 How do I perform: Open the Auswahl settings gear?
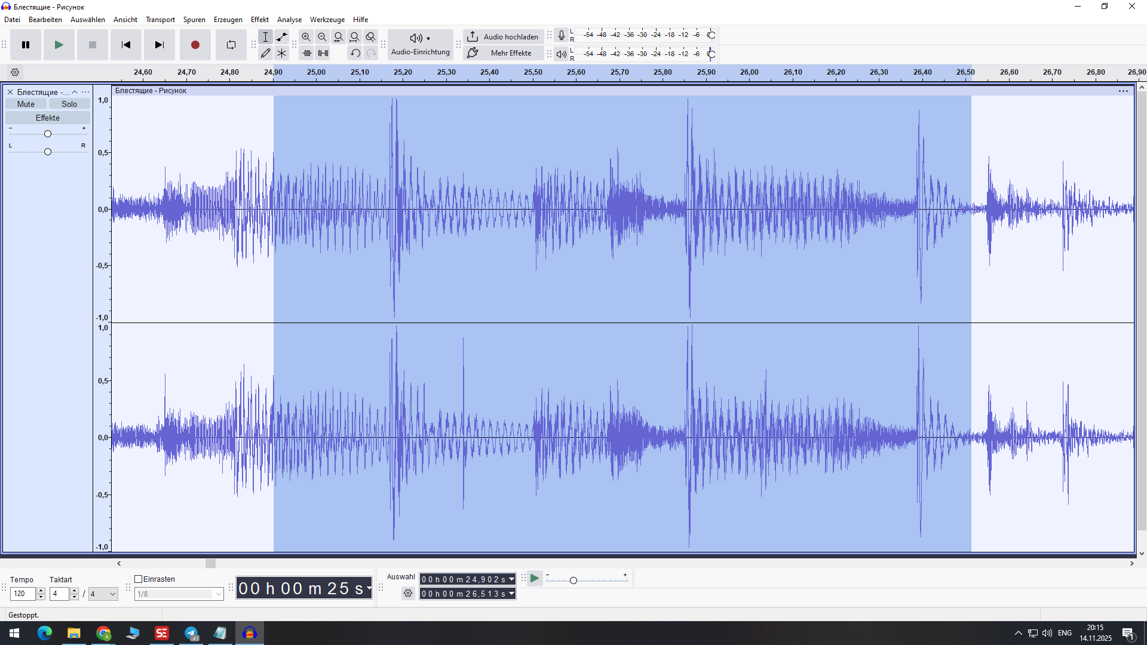(x=408, y=593)
